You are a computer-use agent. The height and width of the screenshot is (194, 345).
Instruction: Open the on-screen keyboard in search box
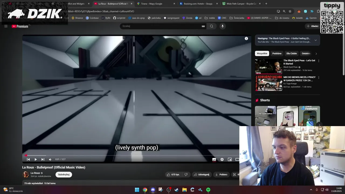[203, 26]
